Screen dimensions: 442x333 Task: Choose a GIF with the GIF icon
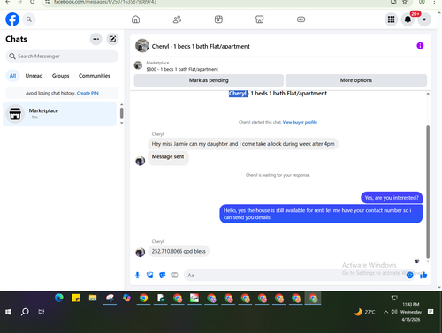175,275
